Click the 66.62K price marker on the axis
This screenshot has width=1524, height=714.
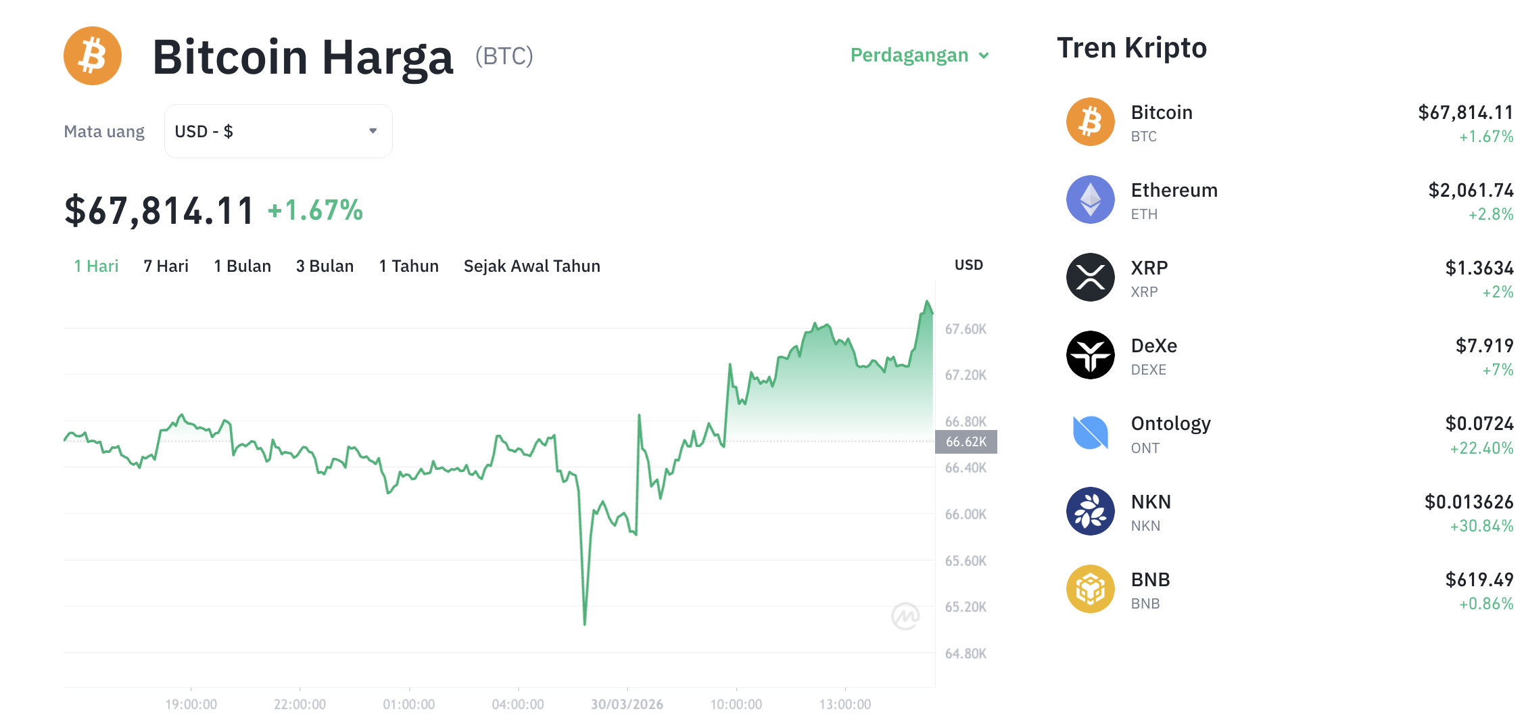point(966,441)
